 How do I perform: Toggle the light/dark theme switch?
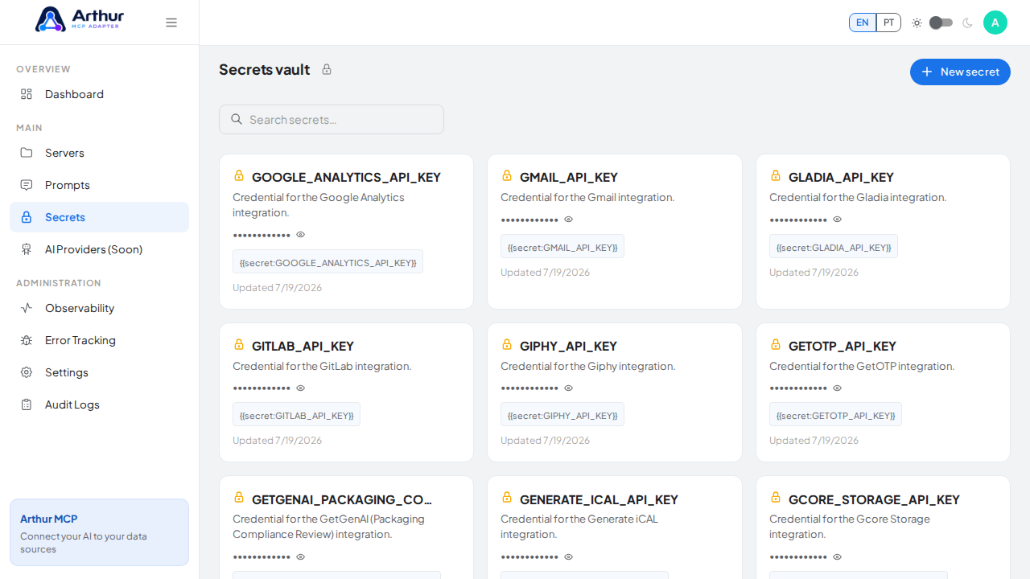(941, 23)
